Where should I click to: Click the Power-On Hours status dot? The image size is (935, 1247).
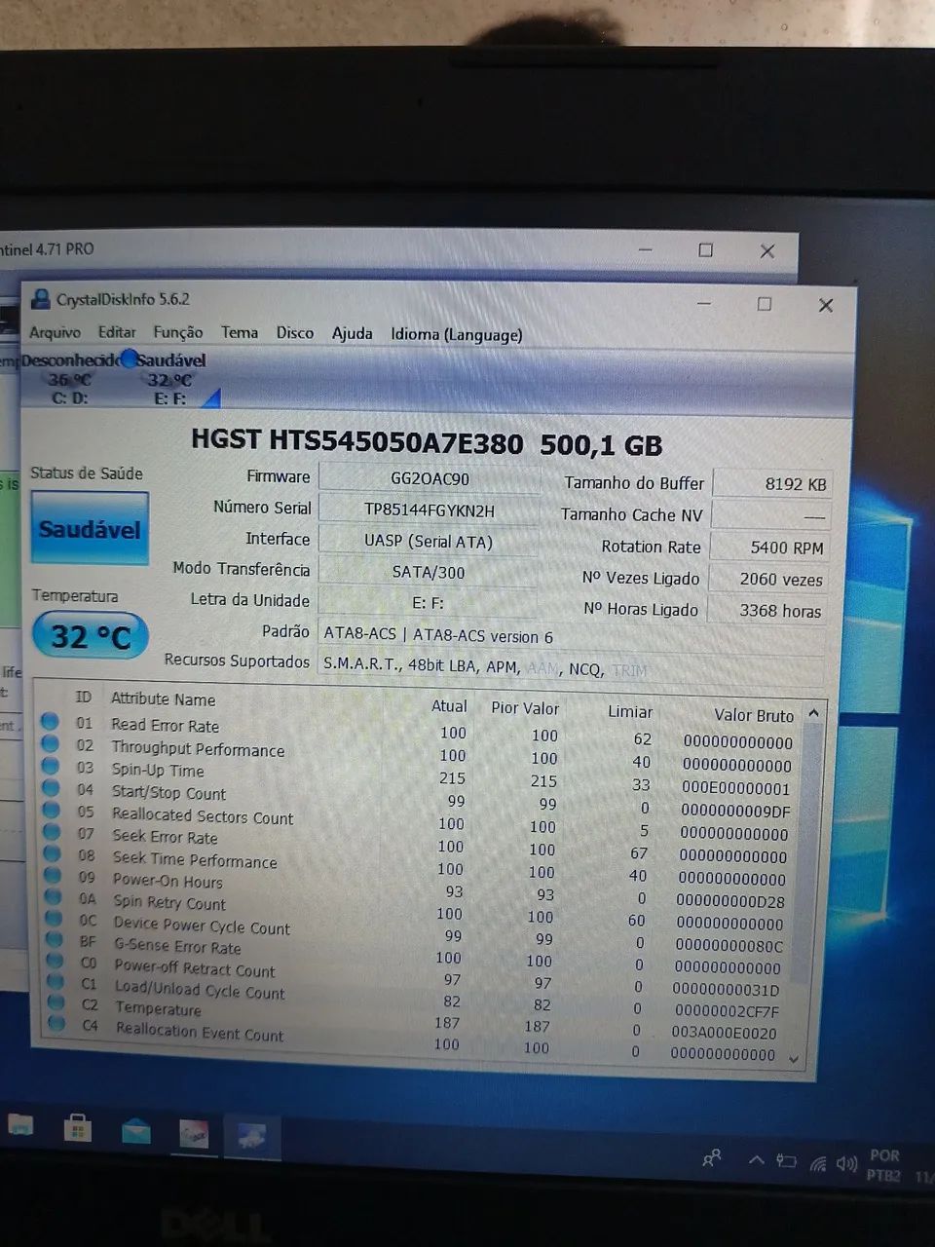54,875
